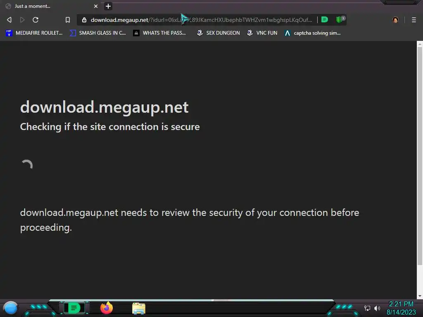
Task: Open the Start orb menu
Action: [10, 308]
